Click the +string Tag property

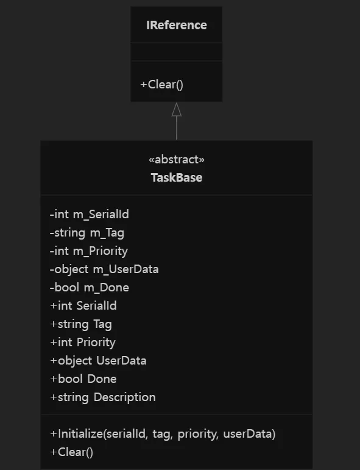click(x=81, y=324)
